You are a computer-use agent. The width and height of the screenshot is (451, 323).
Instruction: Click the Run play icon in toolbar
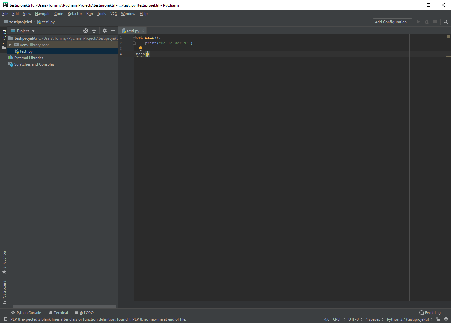(418, 22)
